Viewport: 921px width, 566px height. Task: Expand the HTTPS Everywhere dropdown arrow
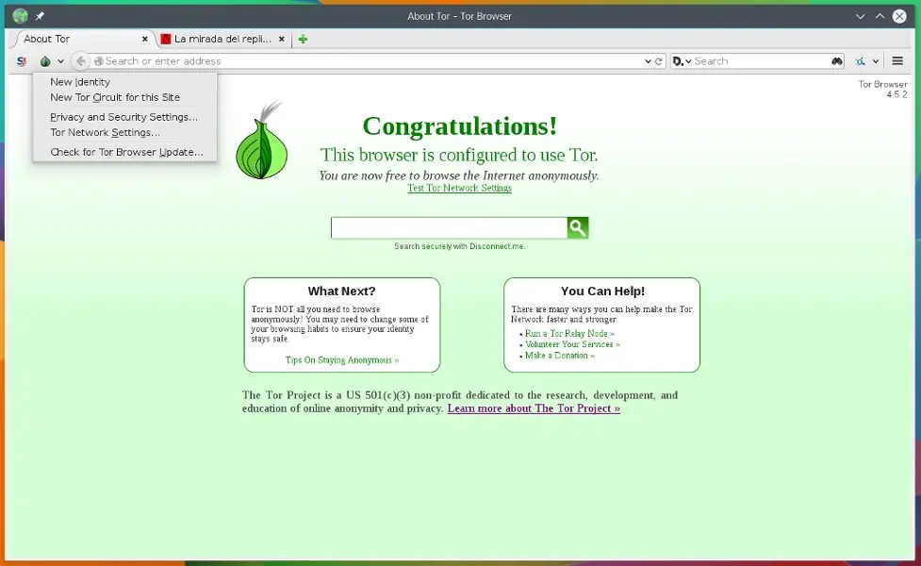(x=875, y=61)
